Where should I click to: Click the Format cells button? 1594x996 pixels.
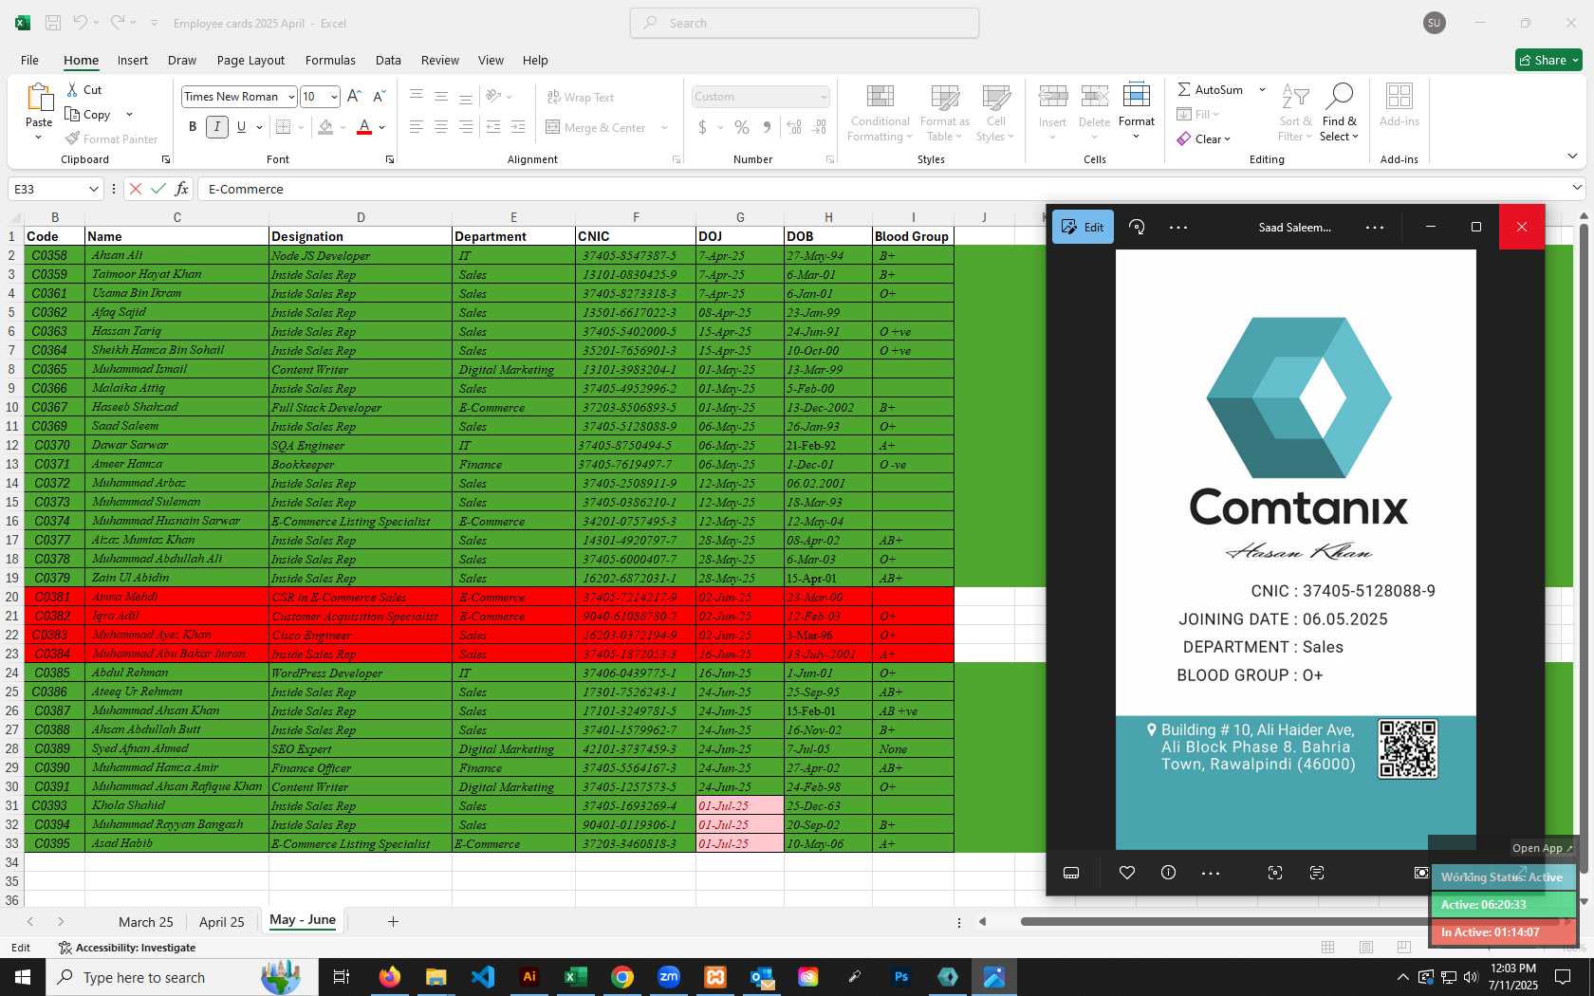click(1137, 113)
